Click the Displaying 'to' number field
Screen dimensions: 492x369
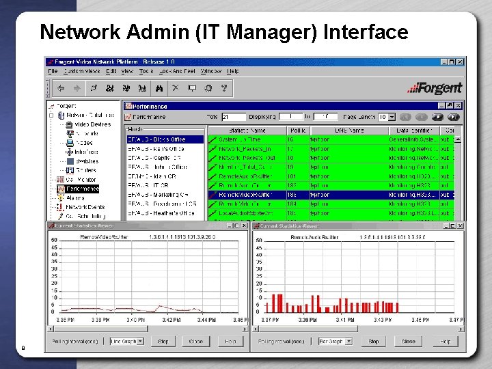[x=325, y=117]
